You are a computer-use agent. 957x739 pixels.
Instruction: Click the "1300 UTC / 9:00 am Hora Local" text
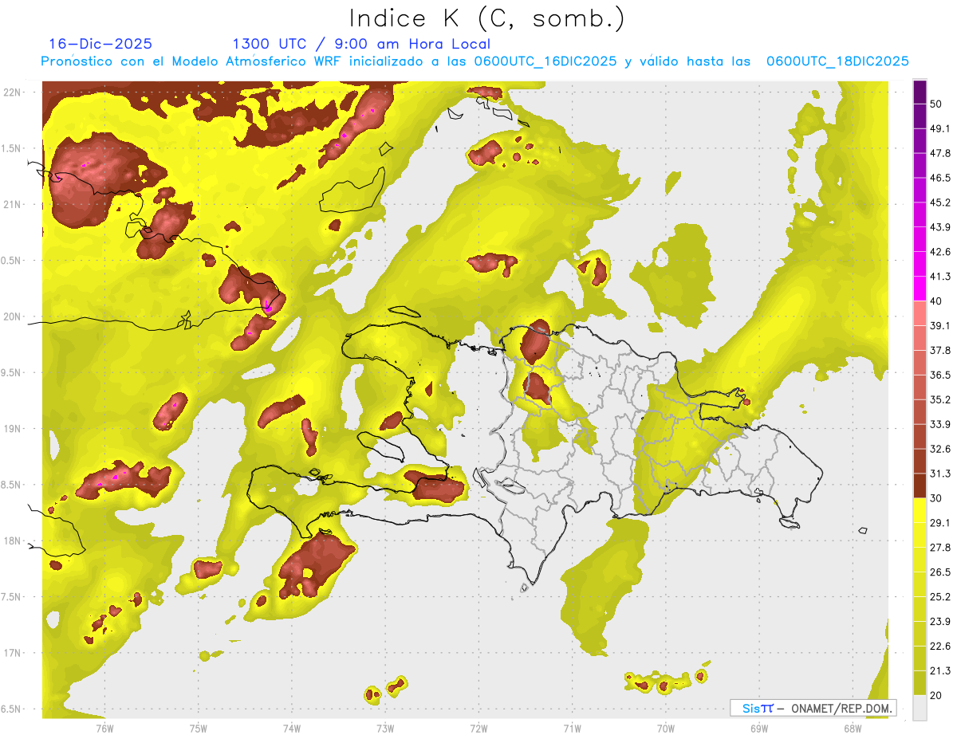pos(361,44)
